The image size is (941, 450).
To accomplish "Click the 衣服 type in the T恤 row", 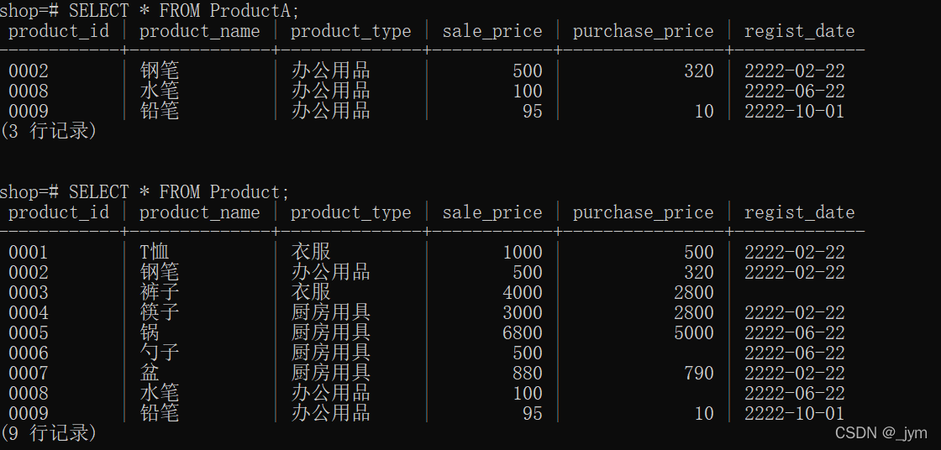I will coord(311,252).
